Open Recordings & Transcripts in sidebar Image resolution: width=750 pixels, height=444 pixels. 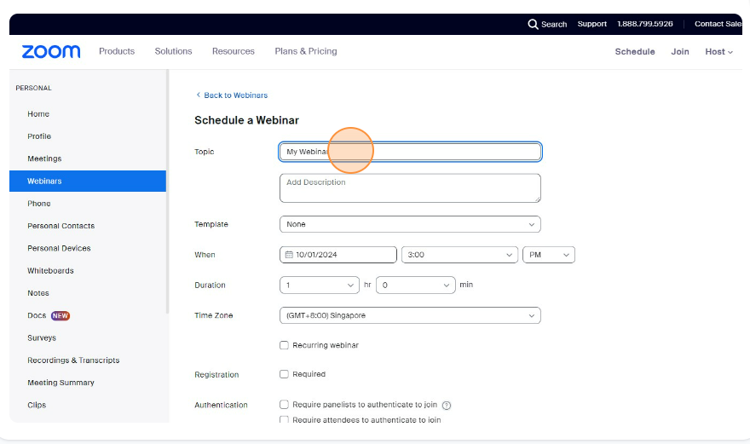73,360
